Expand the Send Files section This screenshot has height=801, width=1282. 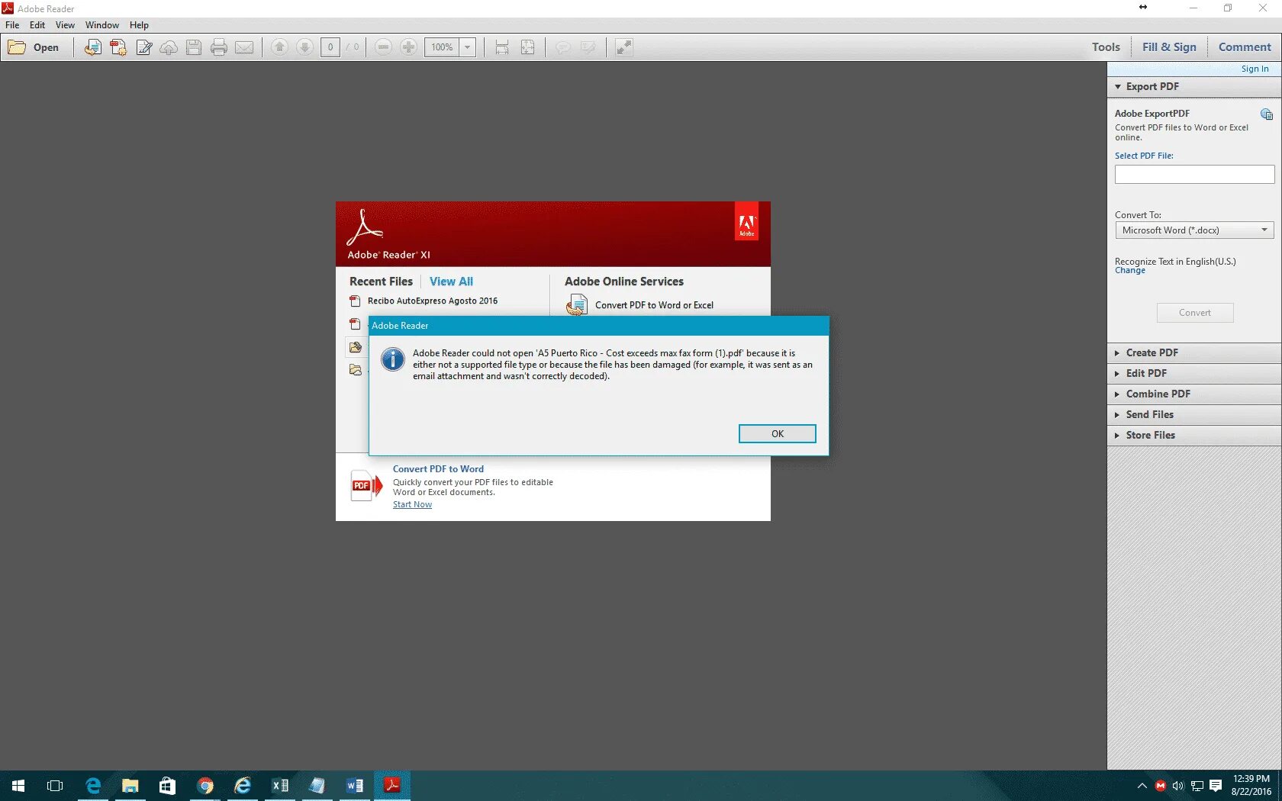tap(1194, 415)
